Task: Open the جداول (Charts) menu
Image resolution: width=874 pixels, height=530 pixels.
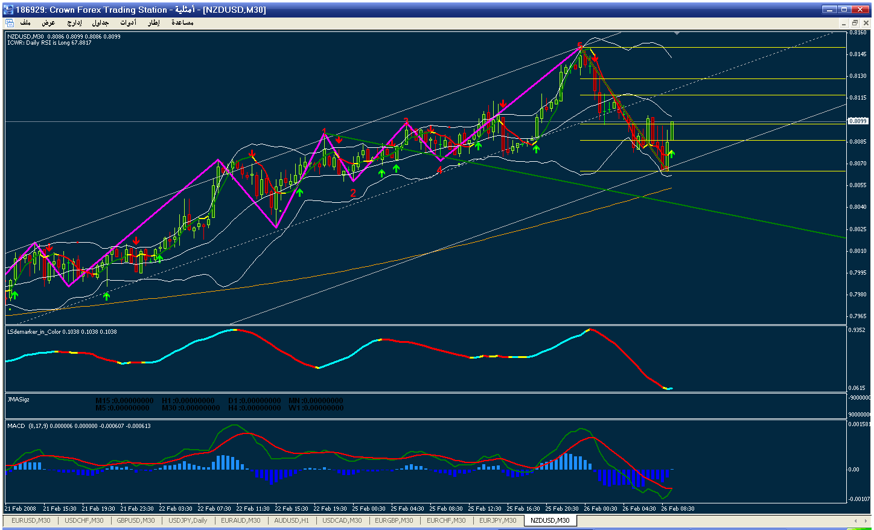Action: tap(100, 23)
